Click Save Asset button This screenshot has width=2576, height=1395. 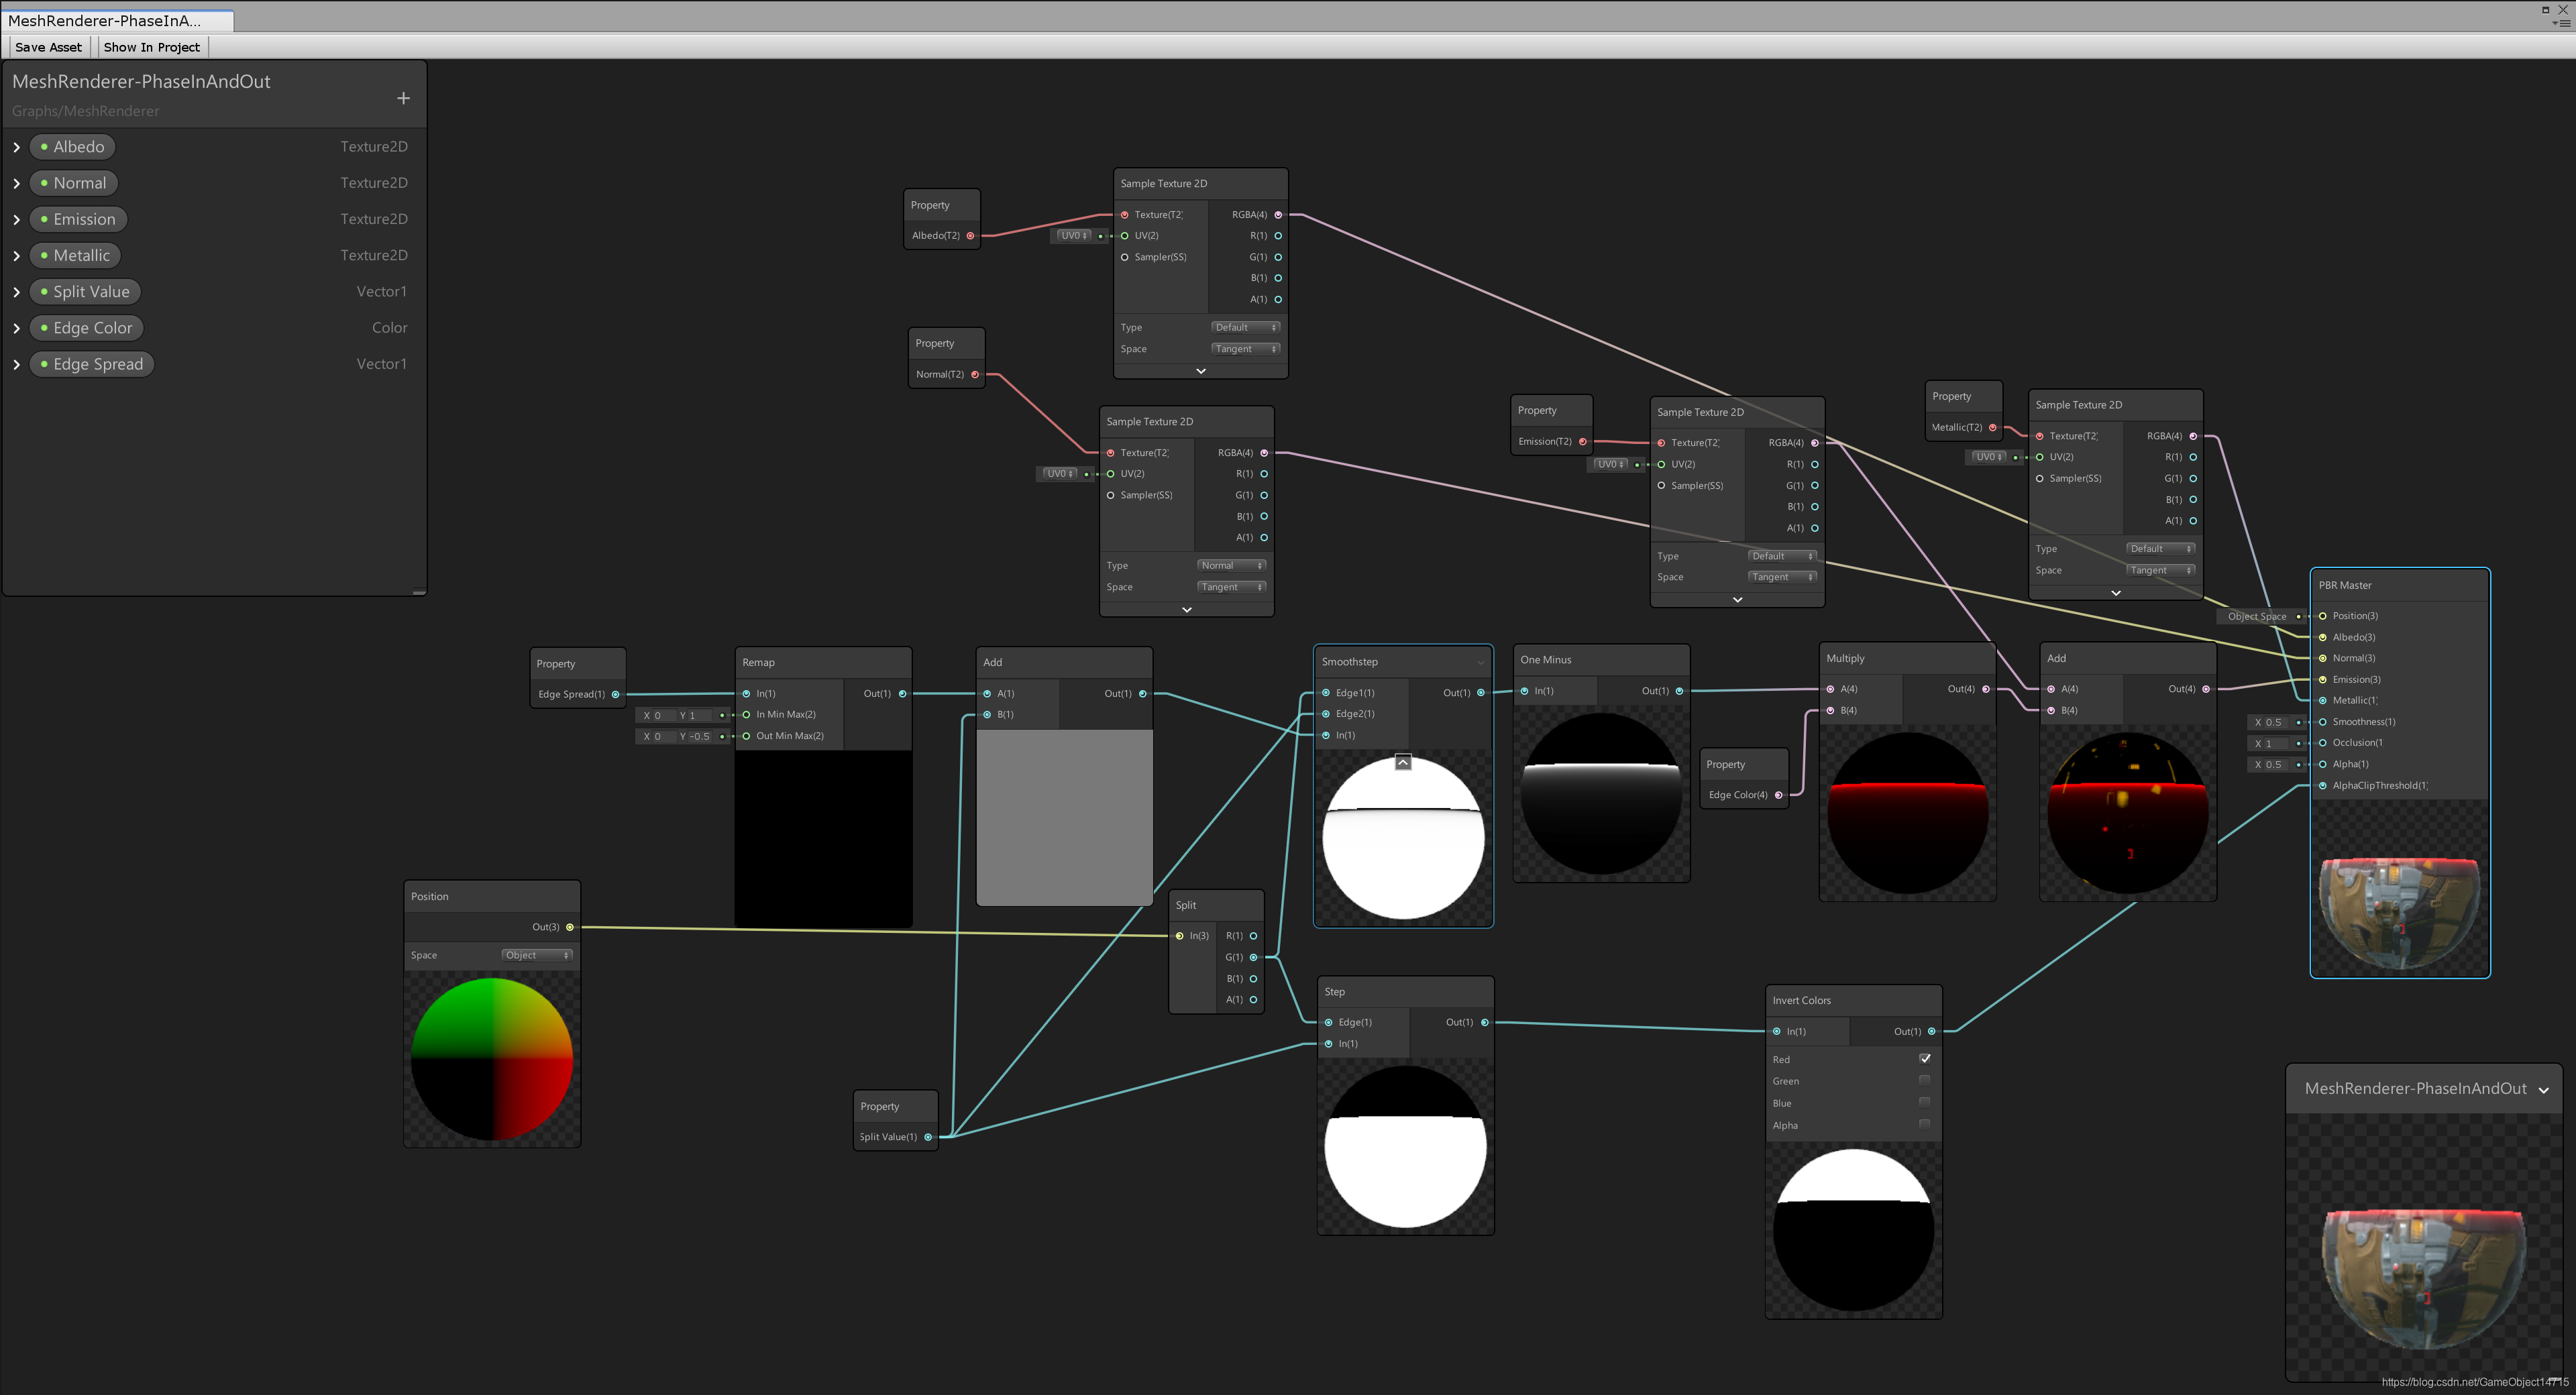coord(48,47)
